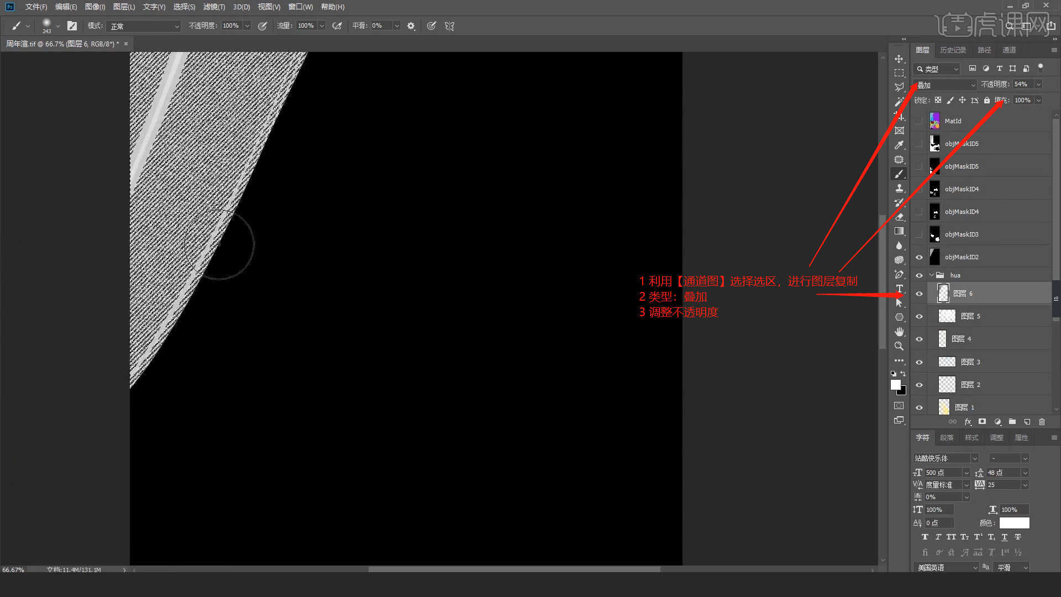This screenshot has width=1061, height=597.
Task: Open the 滤镜(T) menu
Action: pos(214,7)
